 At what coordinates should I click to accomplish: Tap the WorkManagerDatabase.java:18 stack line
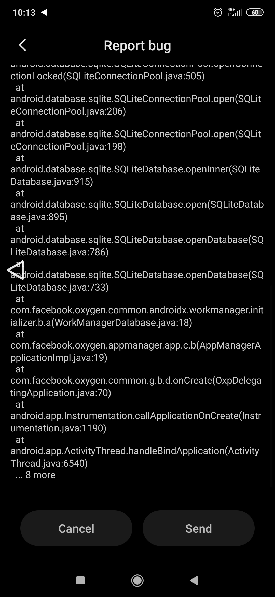coord(137,316)
